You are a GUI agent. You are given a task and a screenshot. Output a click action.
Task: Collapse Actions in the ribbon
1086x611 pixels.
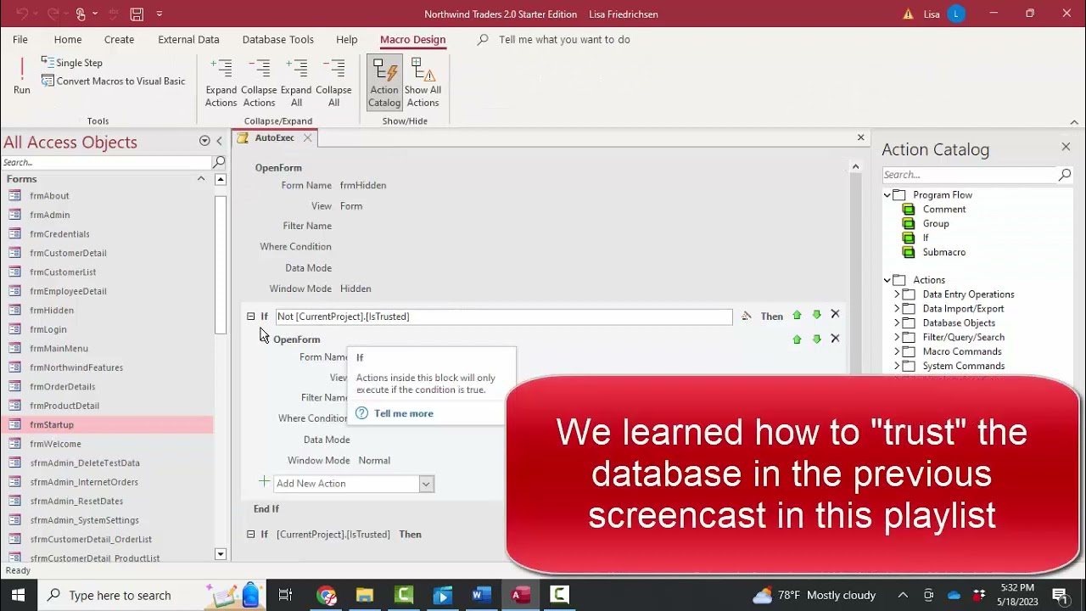(259, 82)
